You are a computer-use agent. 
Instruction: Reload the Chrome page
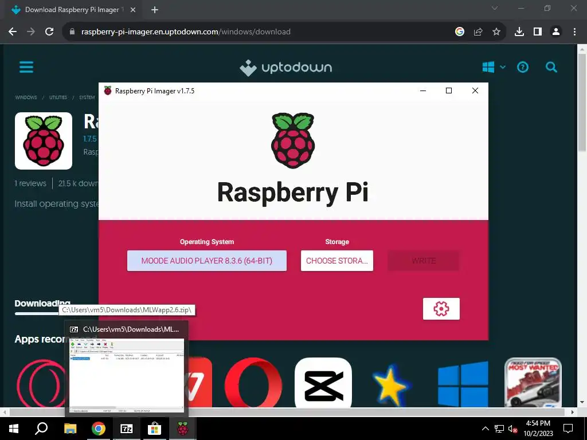tap(49, 32)
